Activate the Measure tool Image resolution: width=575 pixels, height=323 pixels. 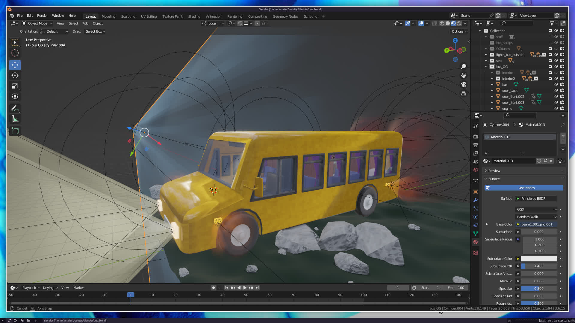click(x=15, y=119)
